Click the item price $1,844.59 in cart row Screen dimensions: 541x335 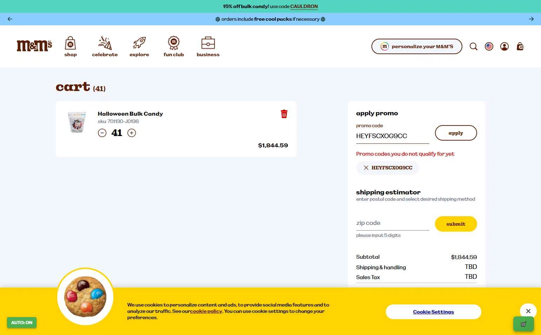click(273, 146)
